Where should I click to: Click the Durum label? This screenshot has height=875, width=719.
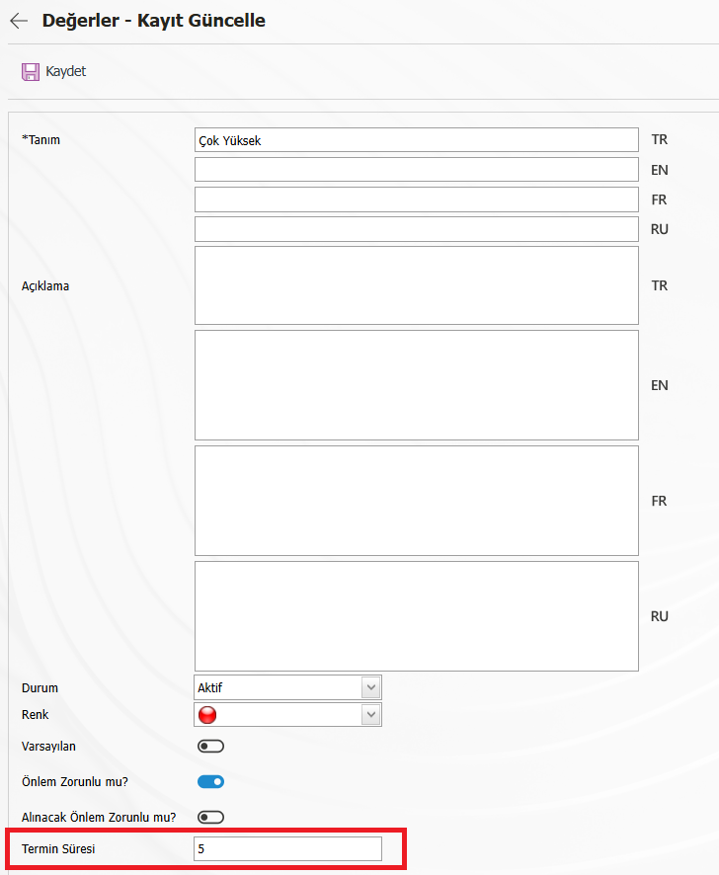[x=40, y=688]
